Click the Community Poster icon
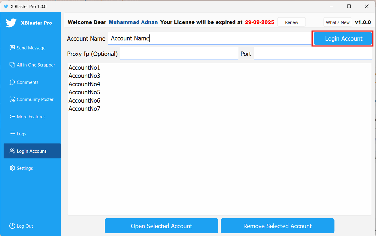The image size is (376, 236). pyautogui.click(x=12, y=99)
